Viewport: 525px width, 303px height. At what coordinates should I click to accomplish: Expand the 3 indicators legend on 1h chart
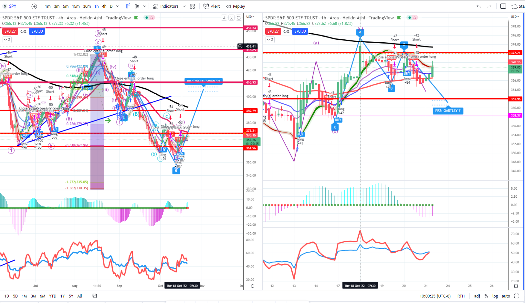pyautogui.click(x=270, y=40)
